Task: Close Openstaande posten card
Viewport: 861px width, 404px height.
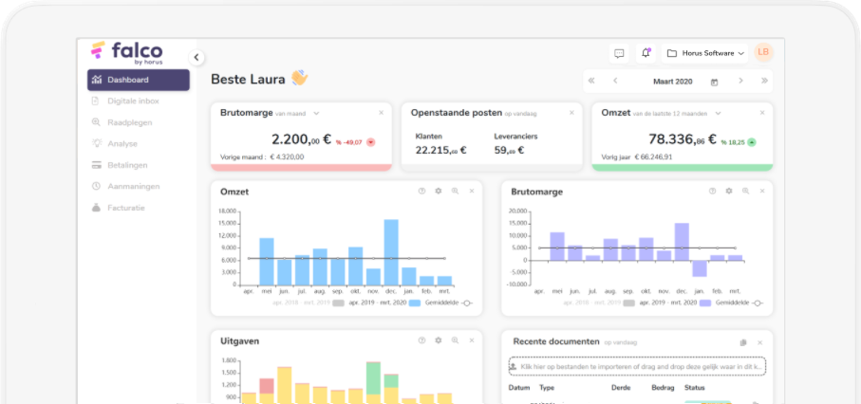Action: pos(571,113)
